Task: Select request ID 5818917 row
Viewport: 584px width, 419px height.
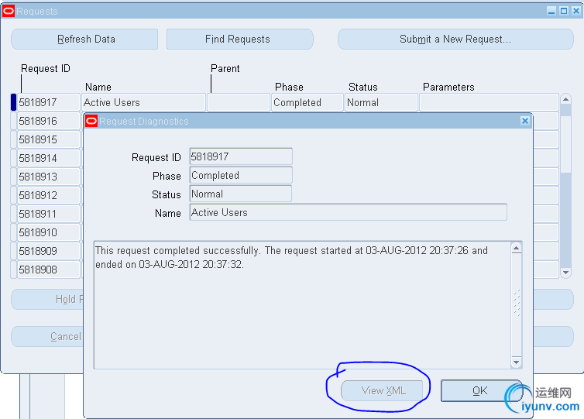Action: point(49,102)
